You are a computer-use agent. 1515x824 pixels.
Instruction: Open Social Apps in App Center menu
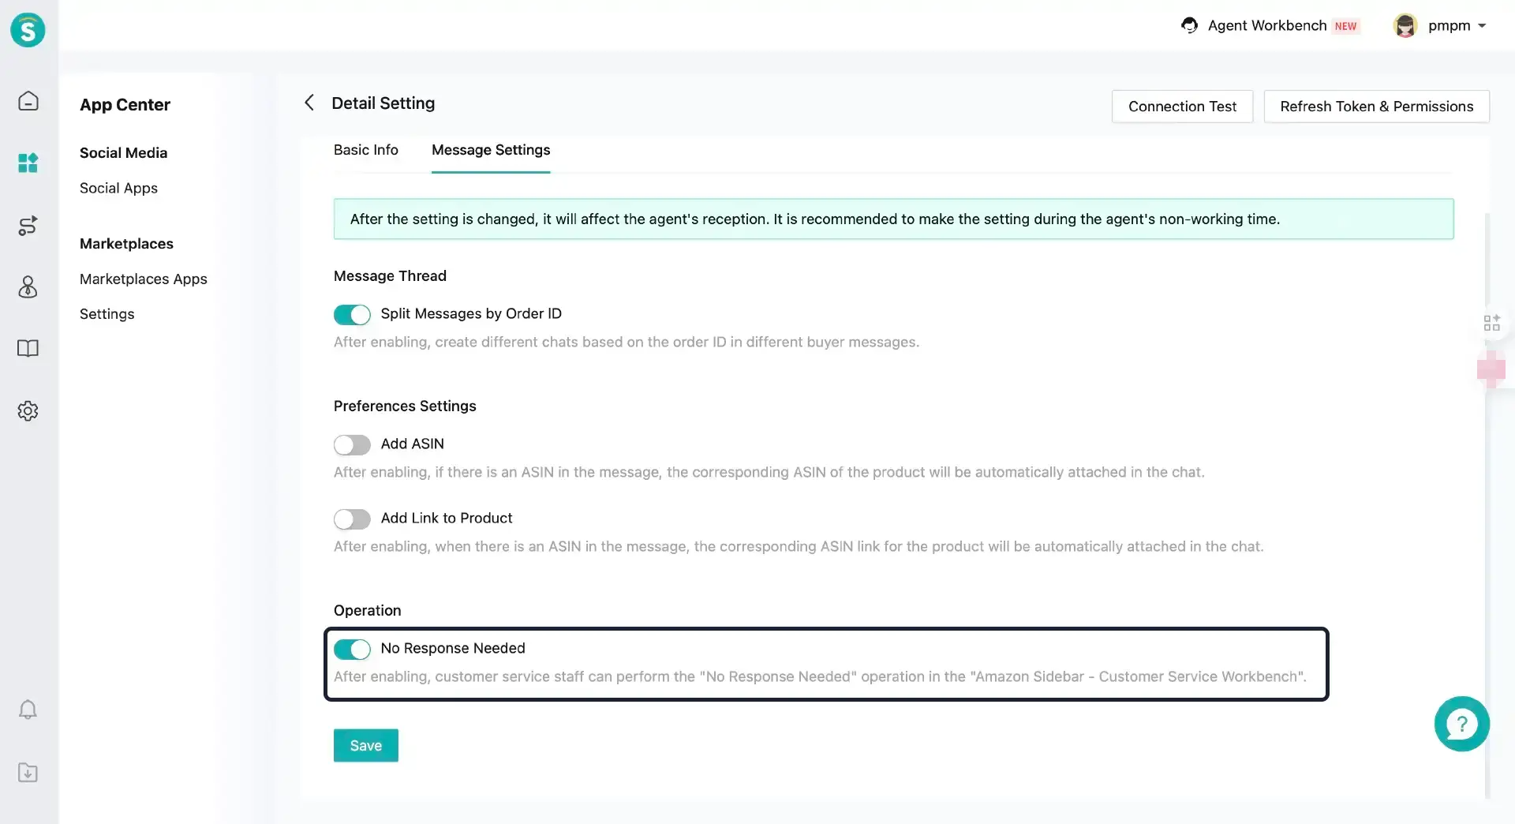click(118, 188)
